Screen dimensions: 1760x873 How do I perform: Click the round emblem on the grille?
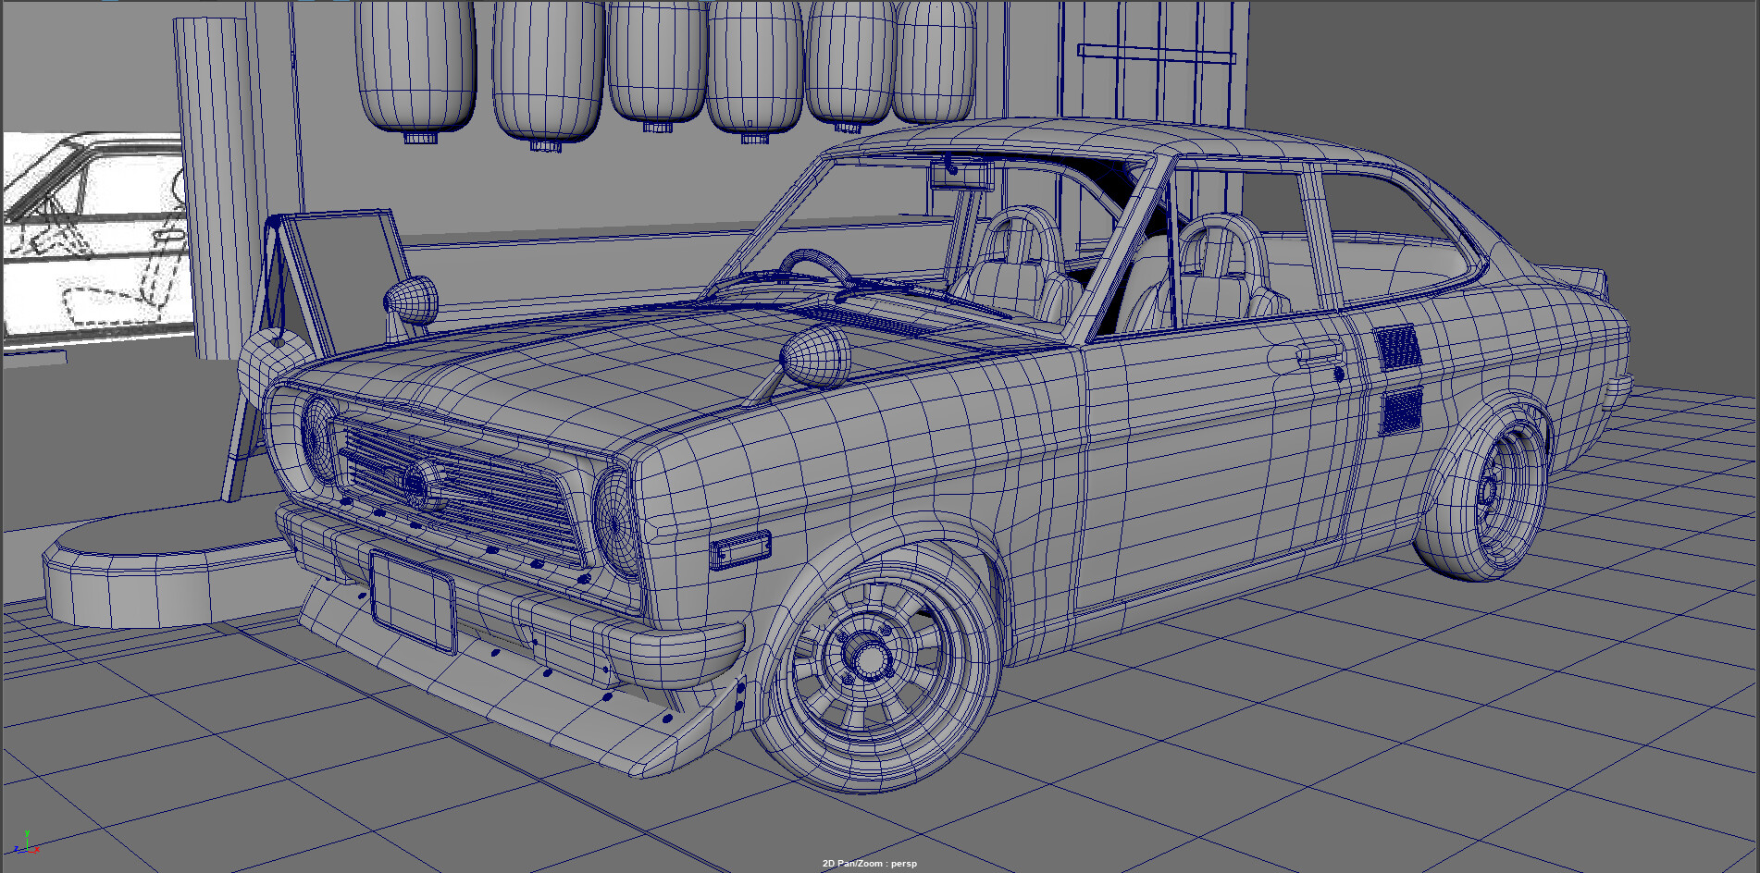(423, 485)
